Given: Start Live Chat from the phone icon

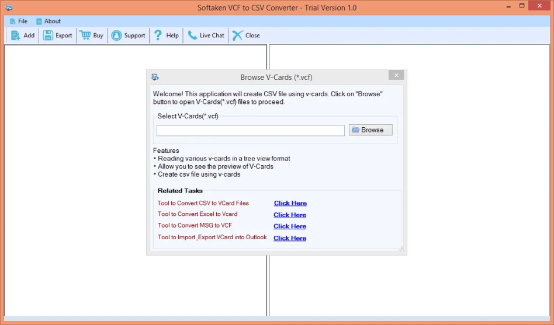Looking at the screenshot, I should 192,35.
